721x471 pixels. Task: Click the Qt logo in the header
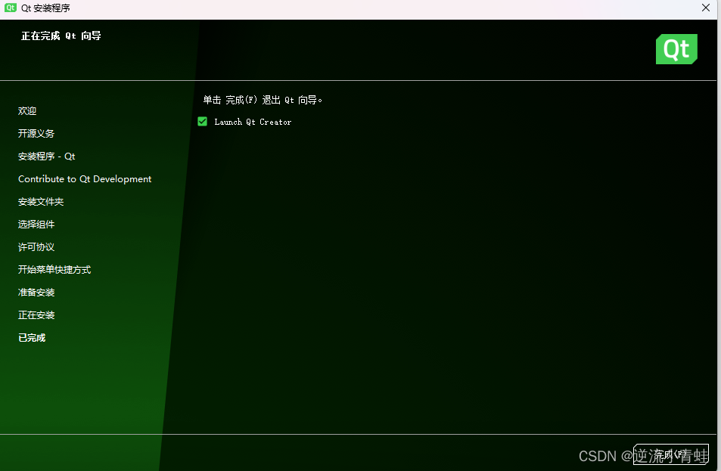[676, 49]
